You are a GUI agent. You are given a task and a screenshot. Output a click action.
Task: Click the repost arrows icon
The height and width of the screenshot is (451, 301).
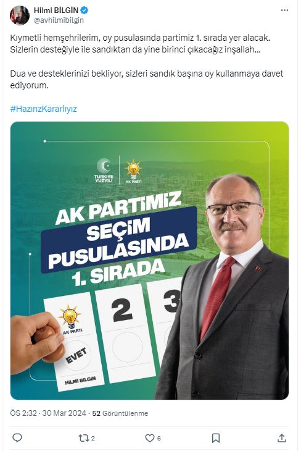click(84, 438)
